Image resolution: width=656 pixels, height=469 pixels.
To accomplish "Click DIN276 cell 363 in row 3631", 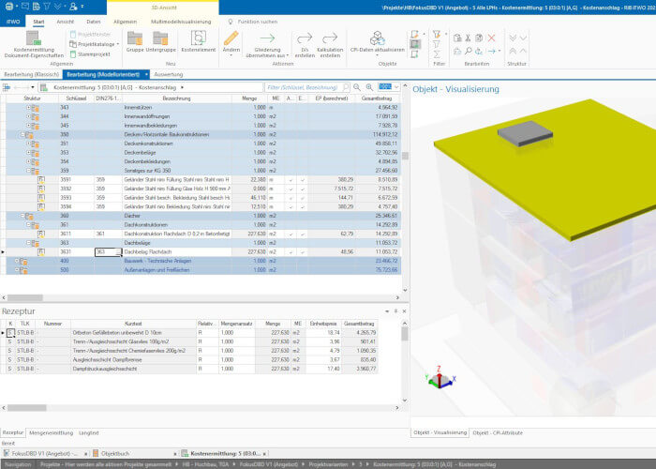I will click(108, 252).
